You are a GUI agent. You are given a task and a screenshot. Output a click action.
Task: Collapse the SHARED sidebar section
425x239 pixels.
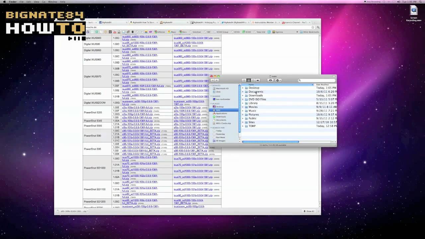(212, 96)
